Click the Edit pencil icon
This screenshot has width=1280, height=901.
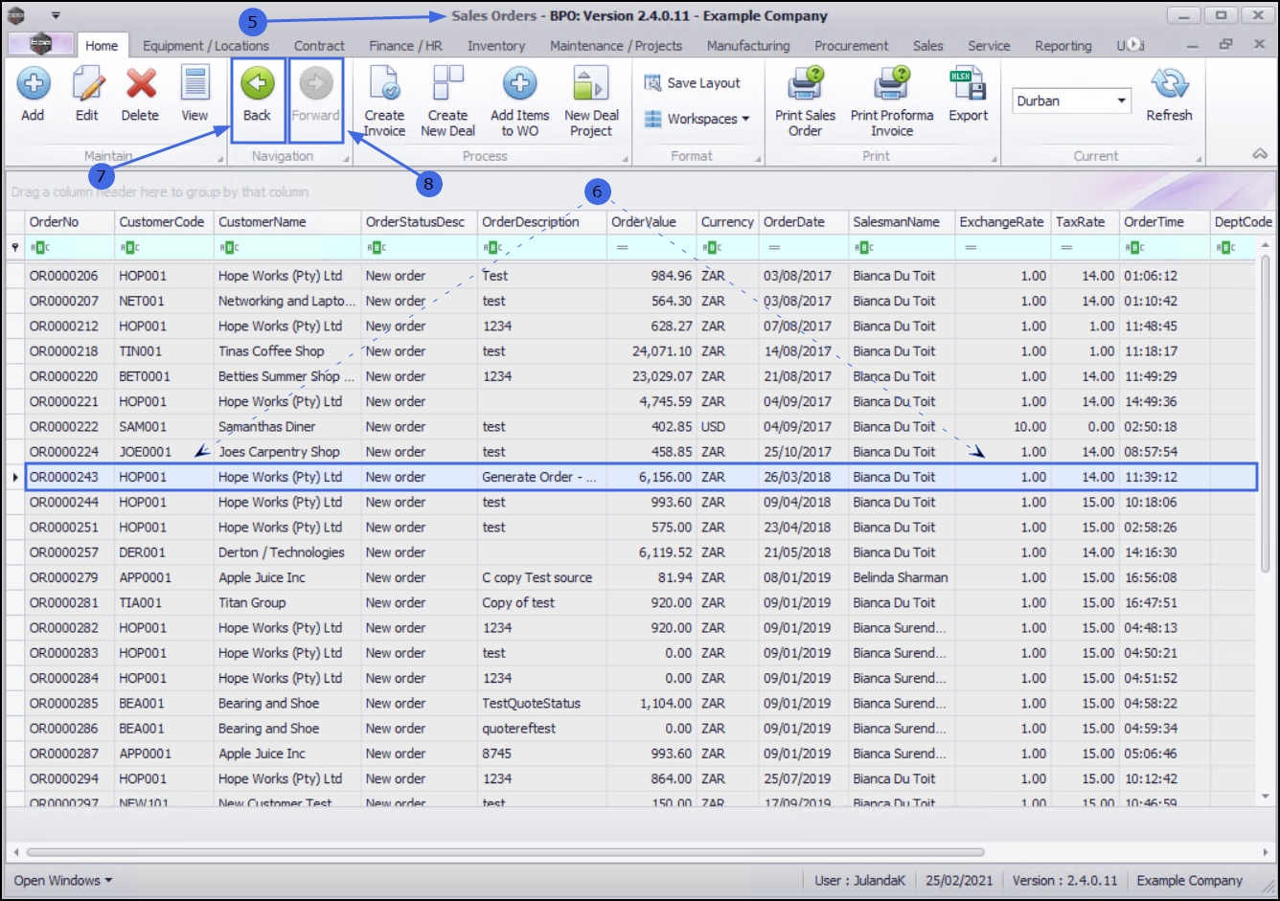click(87, 84)
